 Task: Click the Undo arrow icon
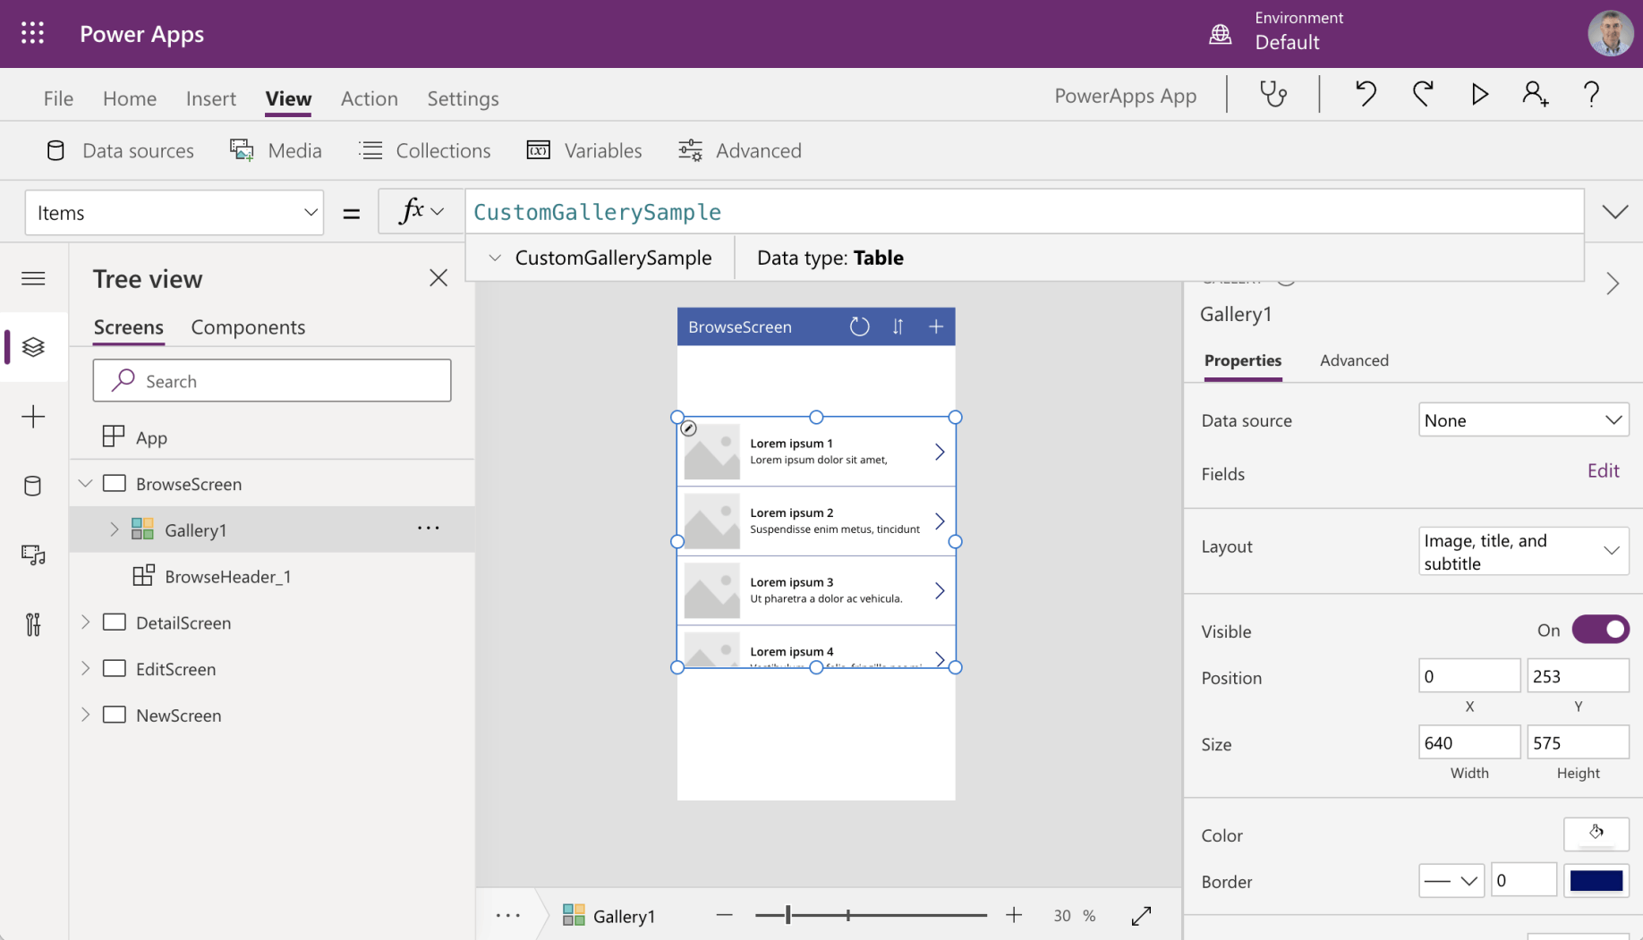[x=1365, y=94]
